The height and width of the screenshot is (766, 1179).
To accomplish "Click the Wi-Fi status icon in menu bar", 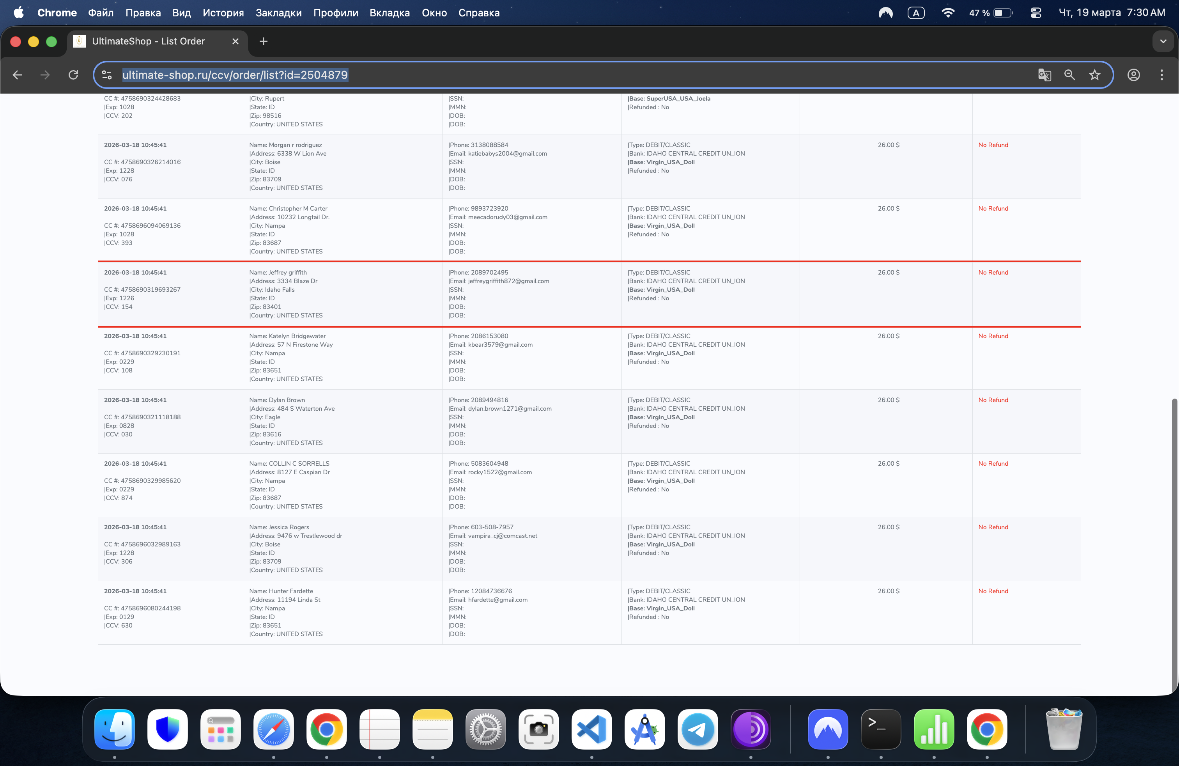I will click(948, 13).
